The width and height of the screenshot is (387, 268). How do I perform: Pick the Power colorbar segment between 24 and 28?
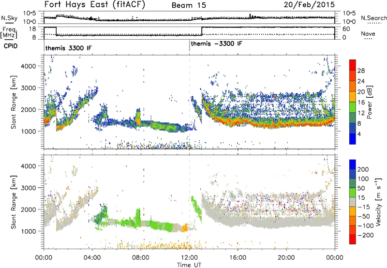click(353, 76)
